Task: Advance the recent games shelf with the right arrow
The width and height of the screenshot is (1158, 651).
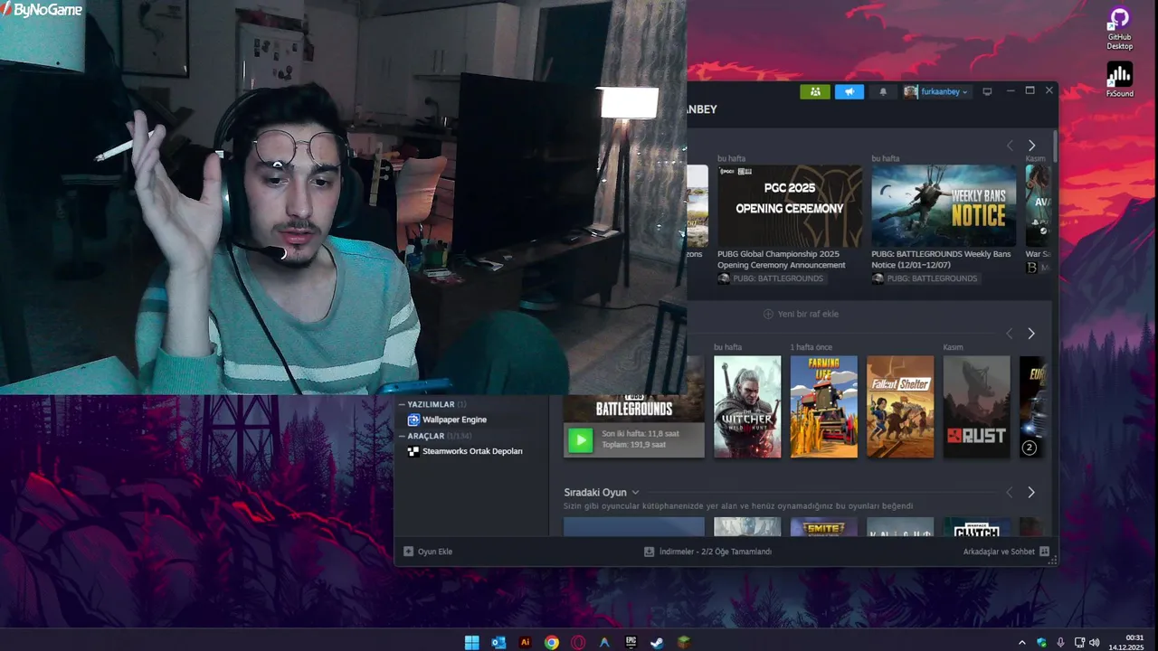Action: point(1031,334)
